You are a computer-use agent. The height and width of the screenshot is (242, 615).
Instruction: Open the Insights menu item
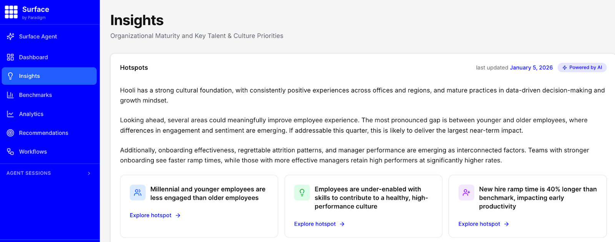pos(30,76)
